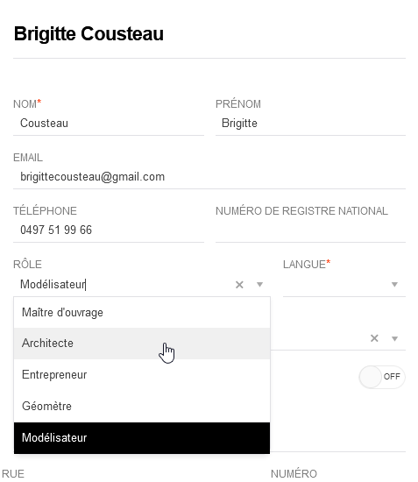The width and height of the screenshot is (418, 482).
Task: Choose Architecte in the role list
Action: pos(142,344)
